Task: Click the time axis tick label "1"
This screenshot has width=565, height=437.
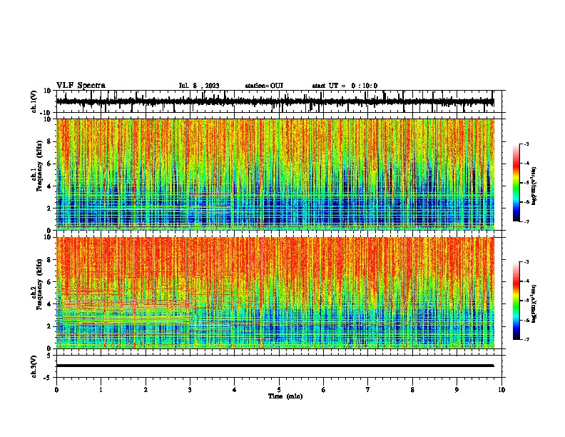Action: click(101, 390)
